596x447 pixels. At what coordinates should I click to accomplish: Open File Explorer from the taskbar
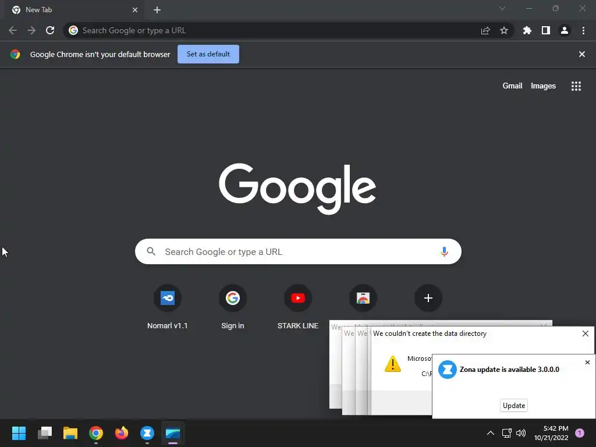click(x=70, y=433)
